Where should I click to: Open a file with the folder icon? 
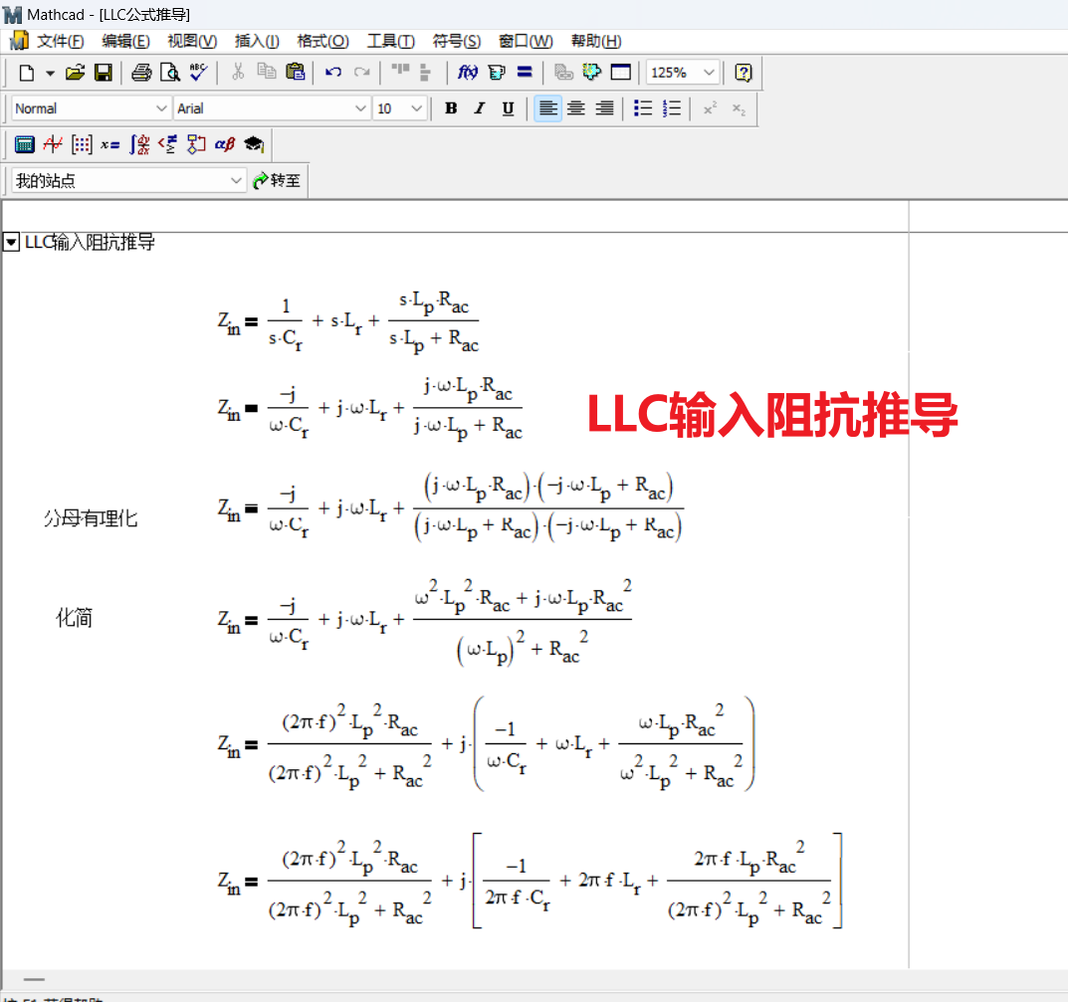75,73
